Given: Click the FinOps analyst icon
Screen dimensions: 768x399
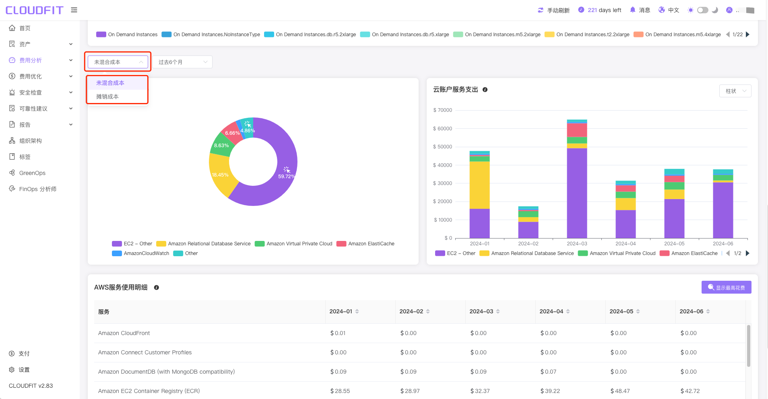Looking at the screenshot, I should tap(12, 189).
